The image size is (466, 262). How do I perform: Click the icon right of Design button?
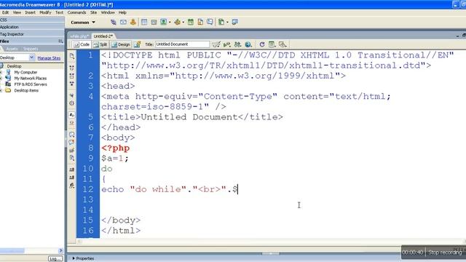pos(137,44)
